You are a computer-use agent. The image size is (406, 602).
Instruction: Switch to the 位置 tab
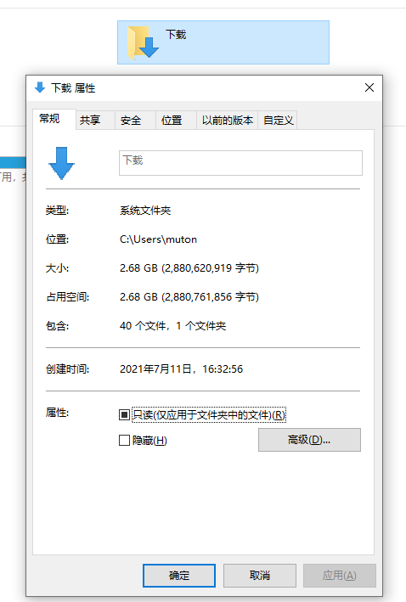click(x=177, y=121)
